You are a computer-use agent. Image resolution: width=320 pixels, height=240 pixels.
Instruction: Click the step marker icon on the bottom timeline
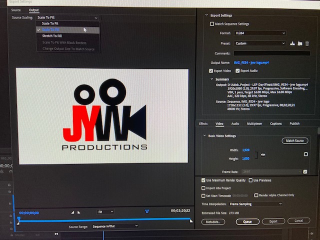tap(56, 234)
